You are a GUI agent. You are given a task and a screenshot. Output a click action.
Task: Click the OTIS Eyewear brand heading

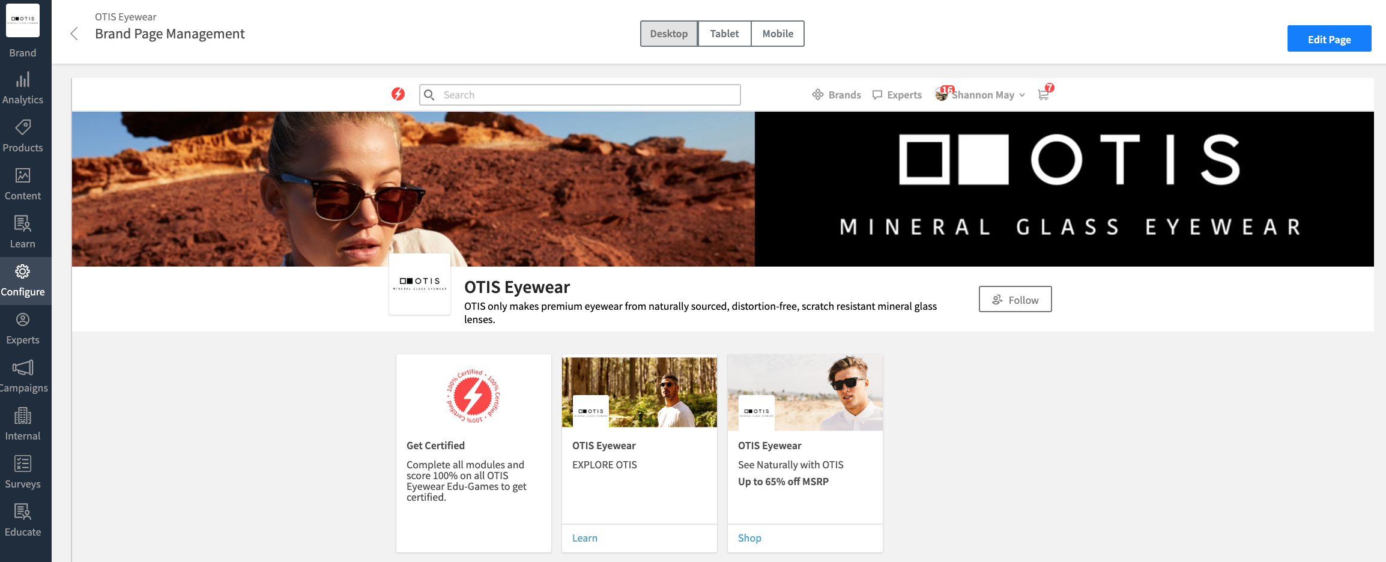coord(517,287)
